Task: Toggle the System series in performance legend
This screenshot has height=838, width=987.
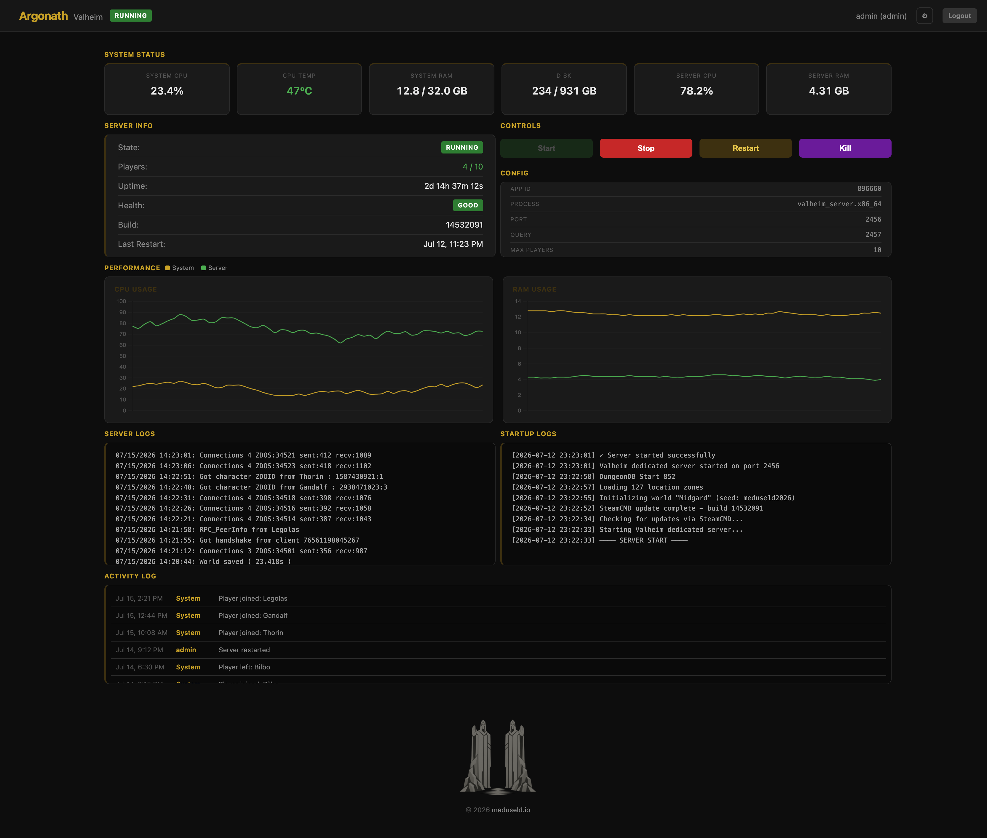Action: [x=180, y=268]
